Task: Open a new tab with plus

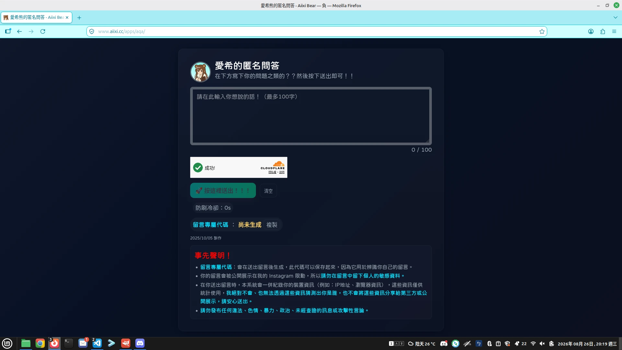Action: (79, 17)
